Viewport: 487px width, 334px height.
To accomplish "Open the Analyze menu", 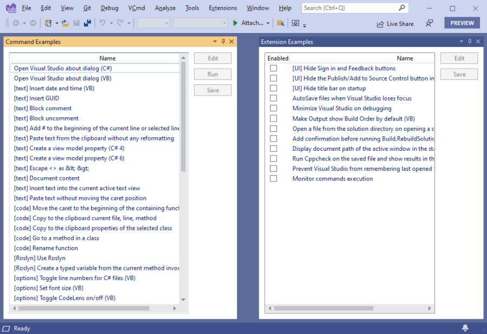I will click(x=165, y=8).
